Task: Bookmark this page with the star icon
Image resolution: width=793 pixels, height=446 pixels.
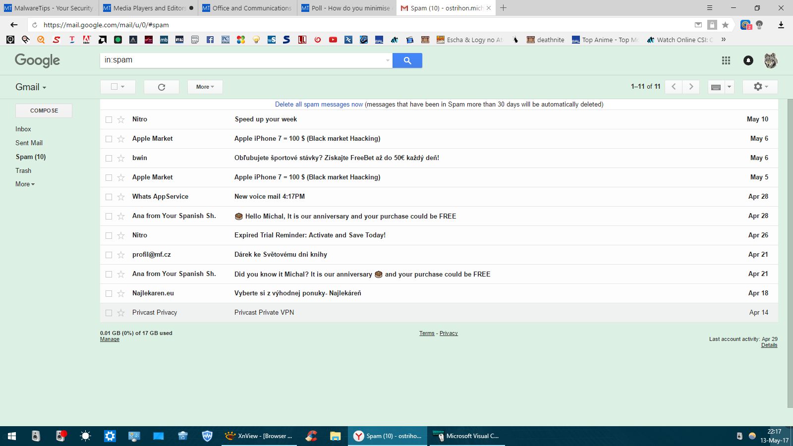Action: 725,25
